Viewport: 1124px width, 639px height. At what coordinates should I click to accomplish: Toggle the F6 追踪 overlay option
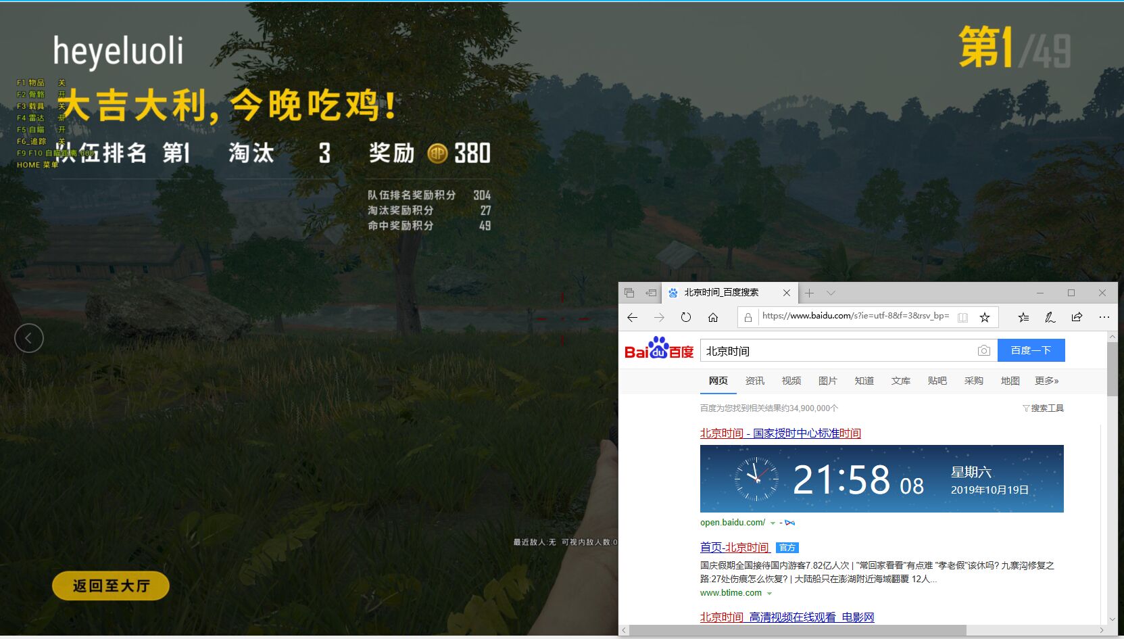(41, 141)
